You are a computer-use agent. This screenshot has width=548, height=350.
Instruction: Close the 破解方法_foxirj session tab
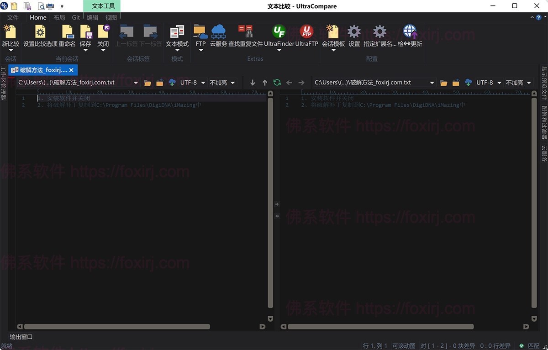[71, 70]
